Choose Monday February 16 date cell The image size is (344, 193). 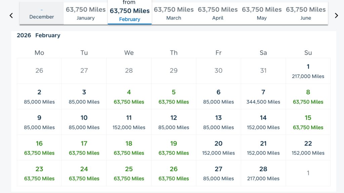[x=39, y=148]
